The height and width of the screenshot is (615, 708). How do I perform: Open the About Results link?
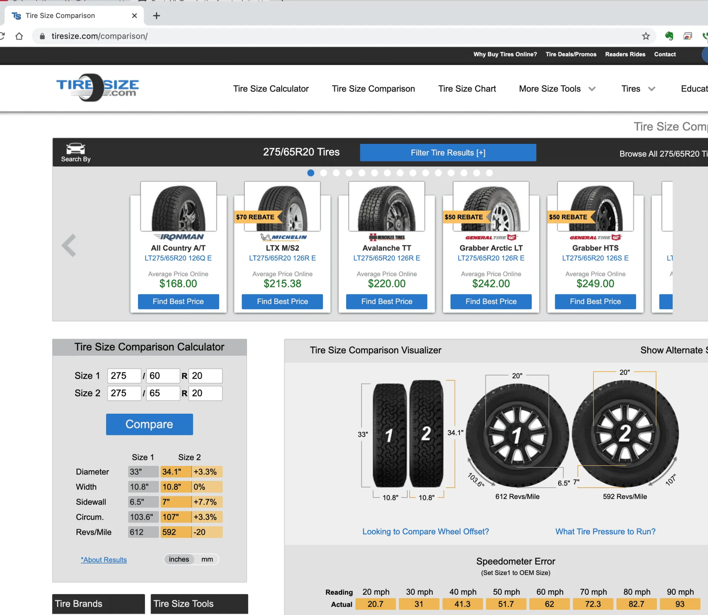coord(104,560)
